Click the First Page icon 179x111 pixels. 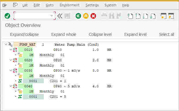(x=130, y=16)
